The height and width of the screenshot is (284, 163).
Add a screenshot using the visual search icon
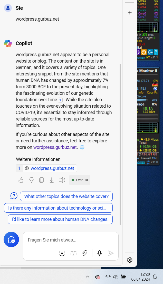click(62, 253)
